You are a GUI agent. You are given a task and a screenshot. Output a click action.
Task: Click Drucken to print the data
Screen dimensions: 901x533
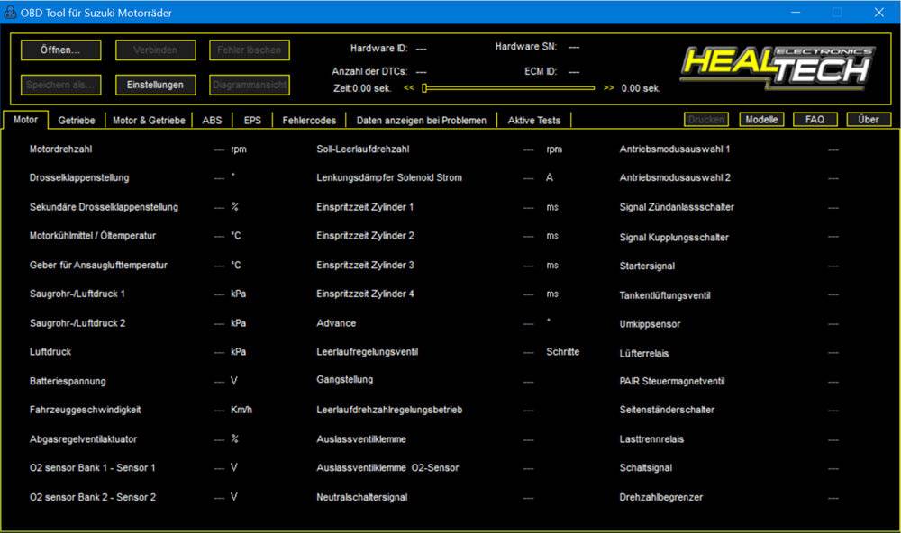tap(705, 119)
